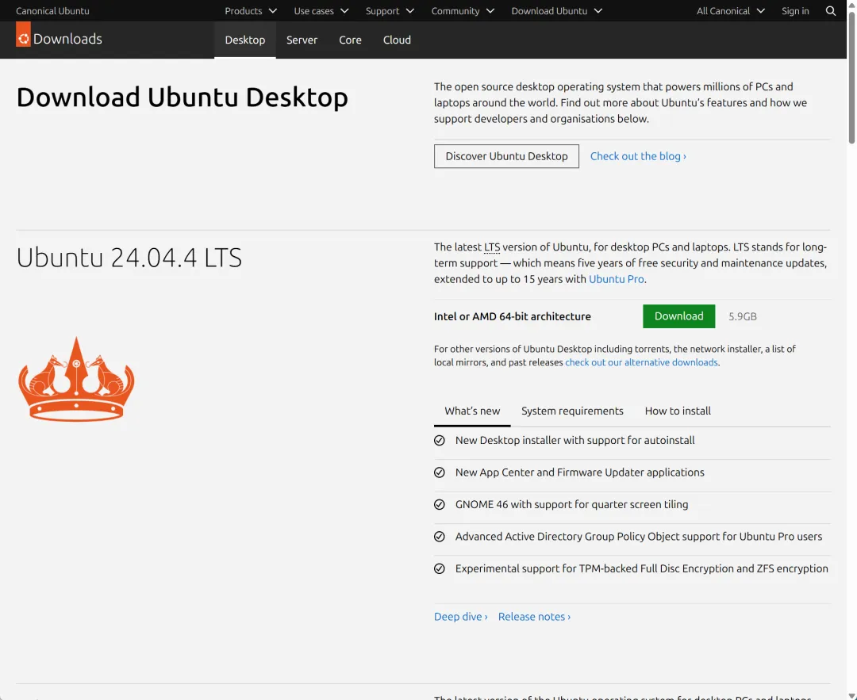Image resolution: width=857 pixels, height=700 pixels.
Task: Open the alternative downloads link
Action: [x=641, y=362]
